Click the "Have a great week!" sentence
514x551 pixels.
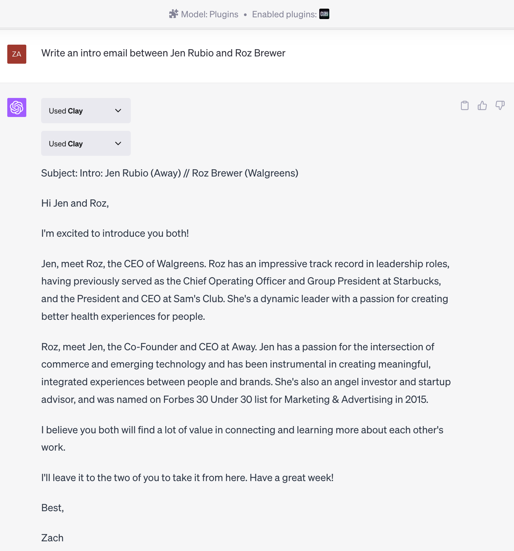[292, 478]
